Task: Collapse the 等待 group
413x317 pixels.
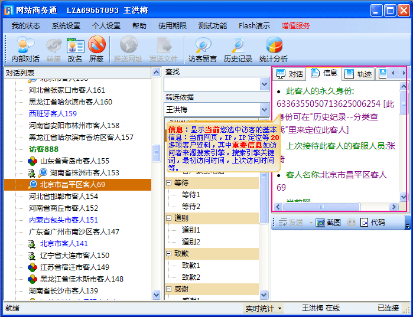Action: tap(169, 184)
